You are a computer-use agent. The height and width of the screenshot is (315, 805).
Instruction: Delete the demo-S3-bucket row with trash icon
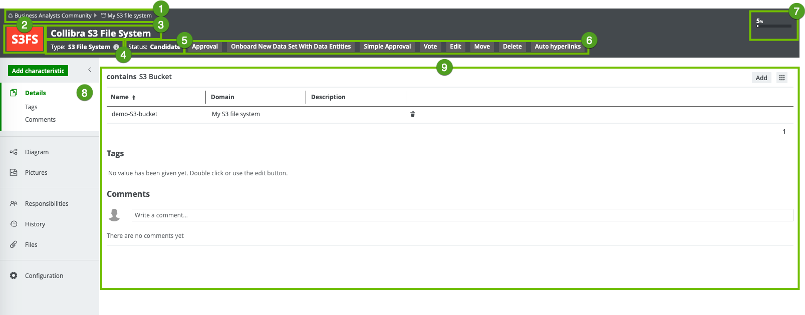click(x=413, y=114)
